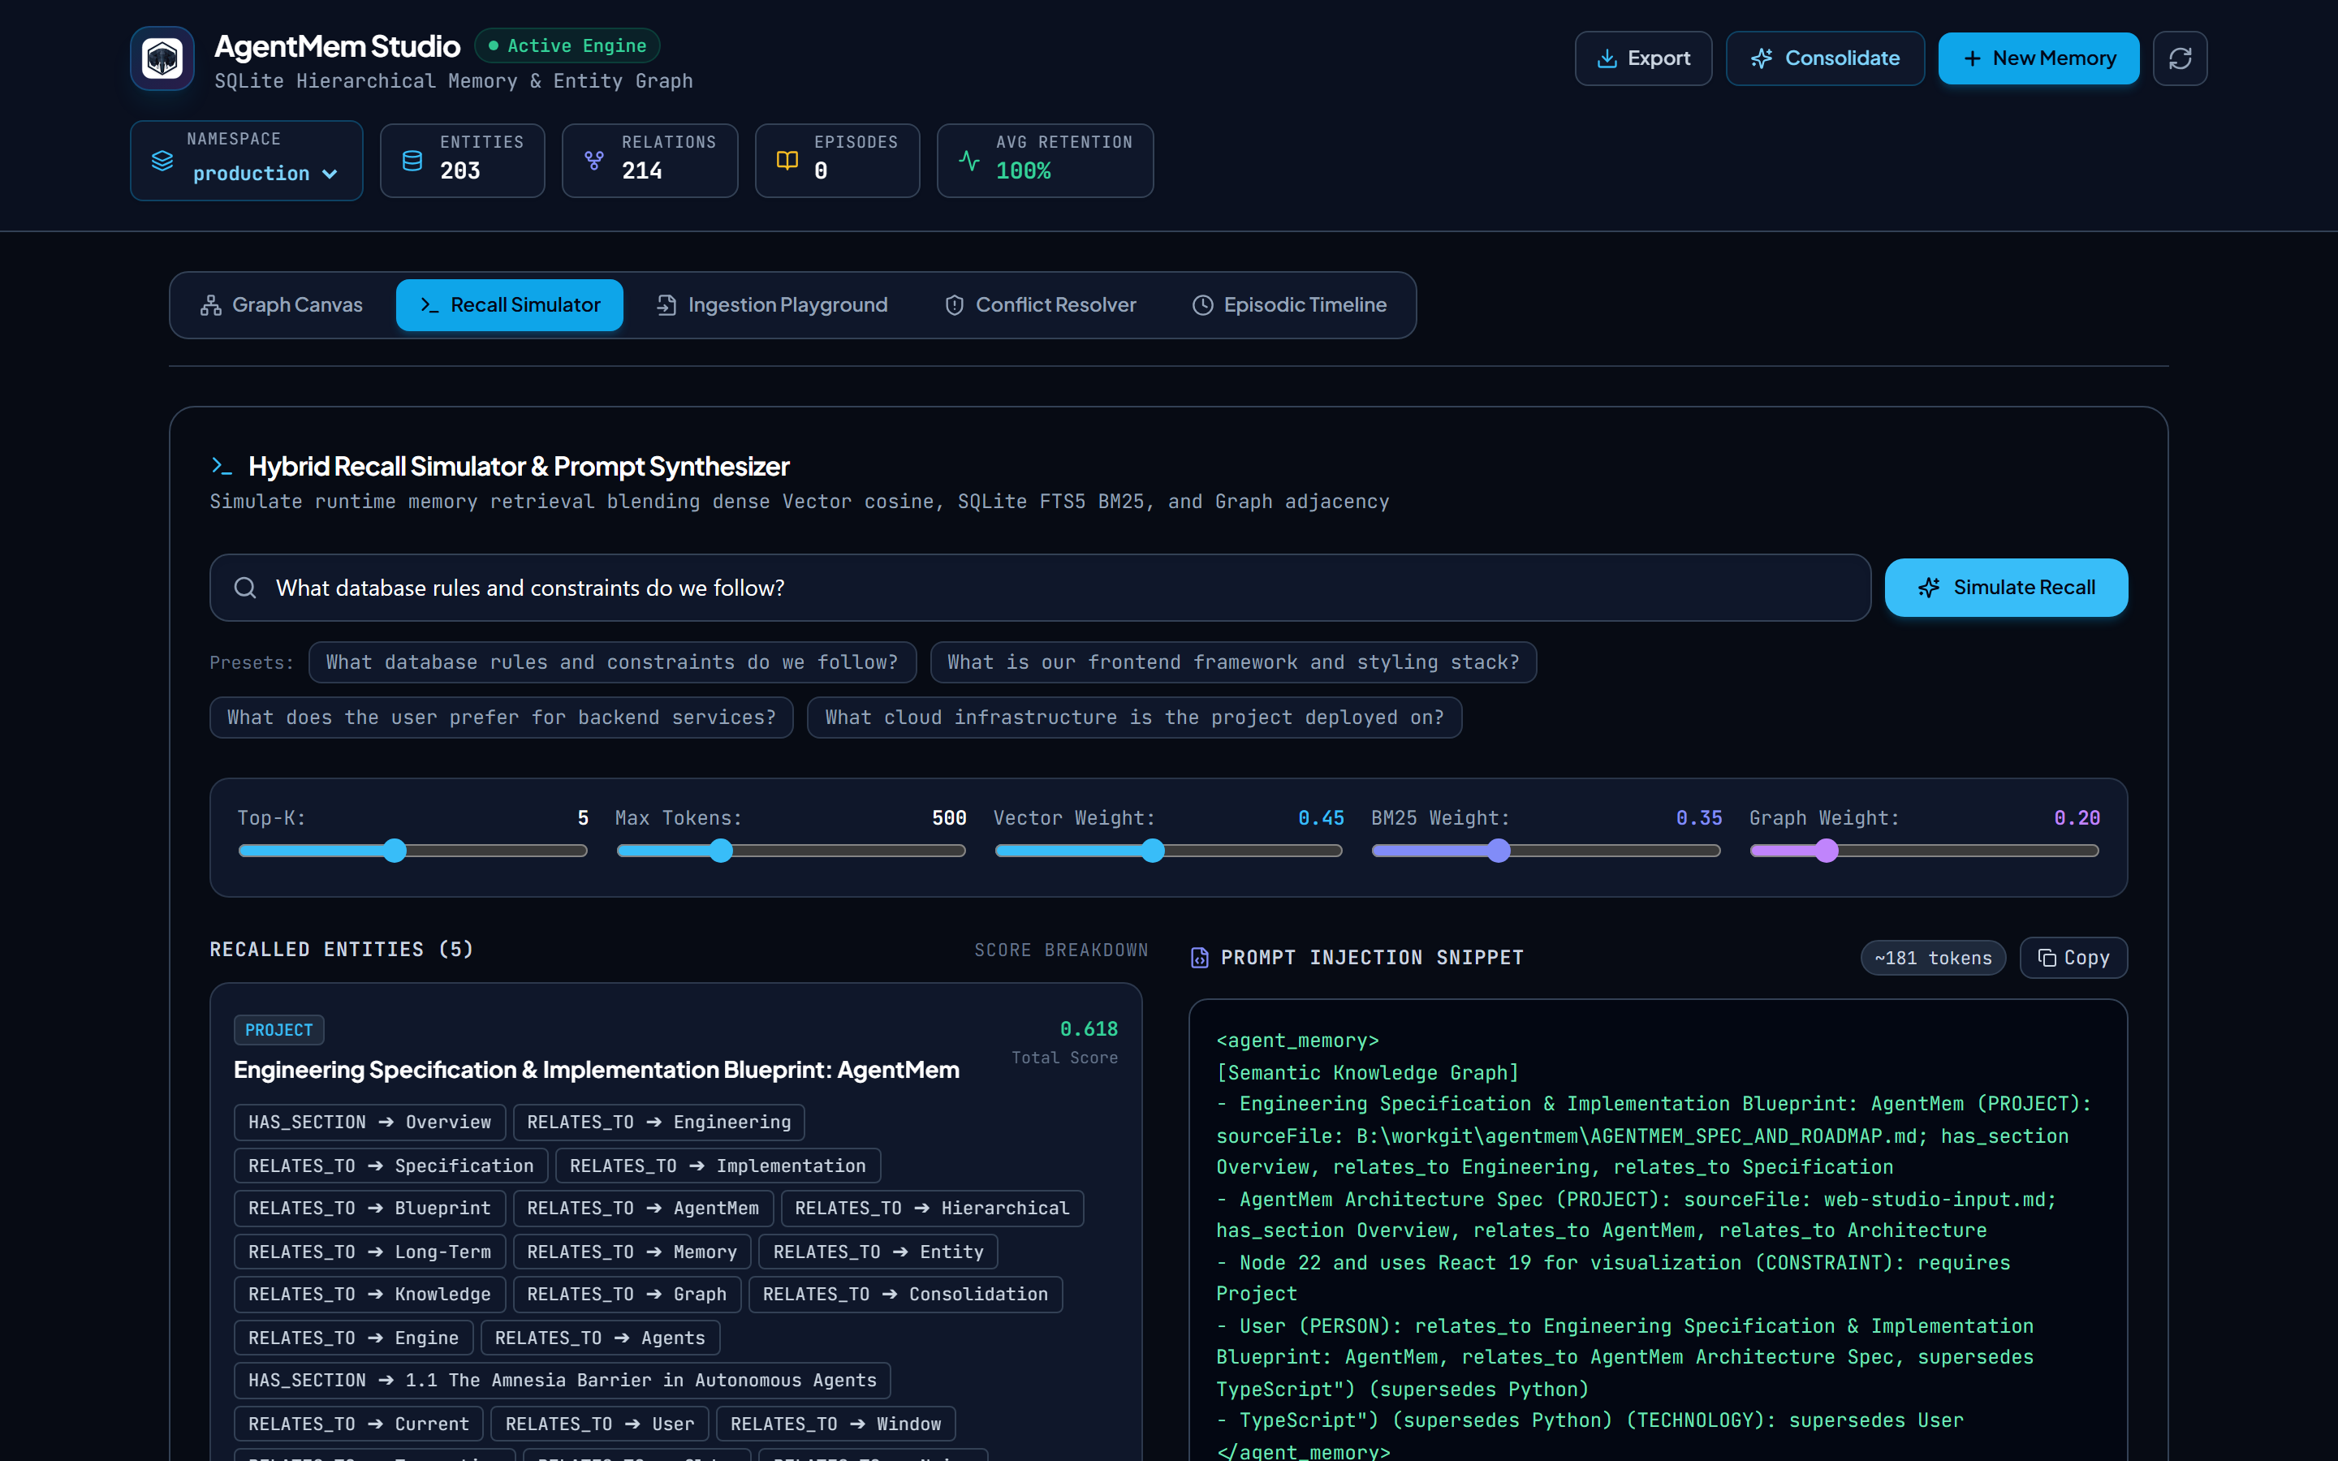Click the 100% average retention value
The height and width of the screenshot is (1461, 2338).
coord(1023,171)
